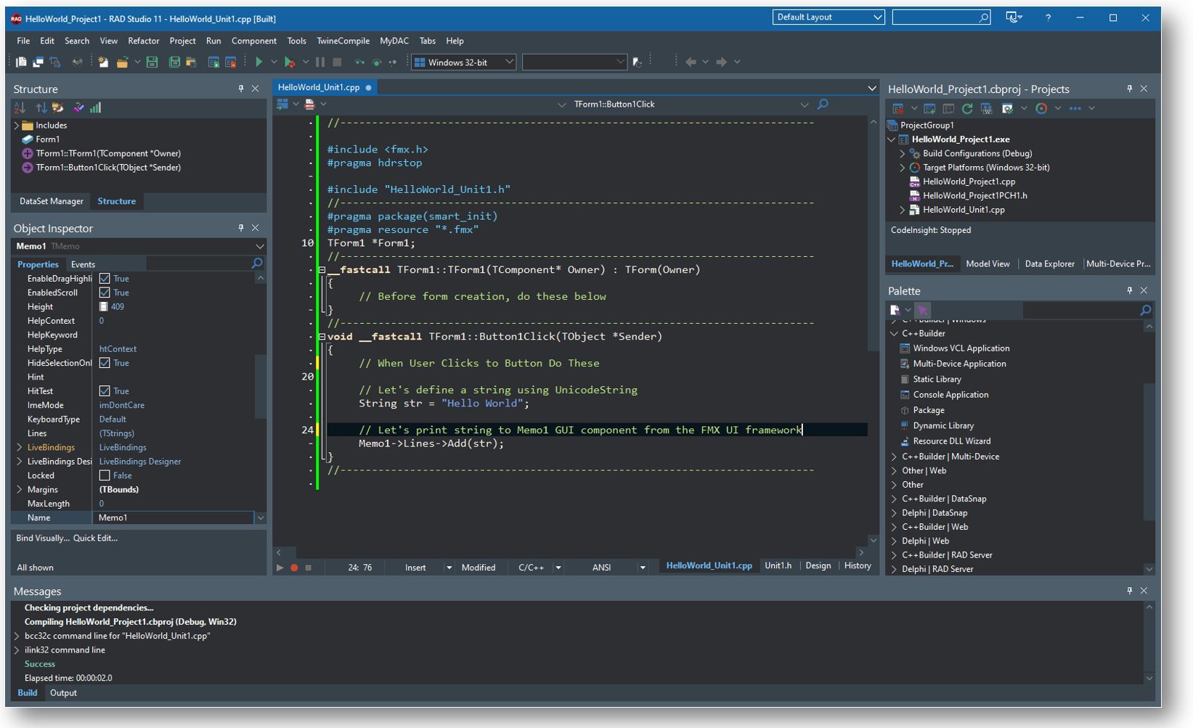Click the Open file folder icon
The height and width of the screenshot is (728, 1193).
(123, 62)
